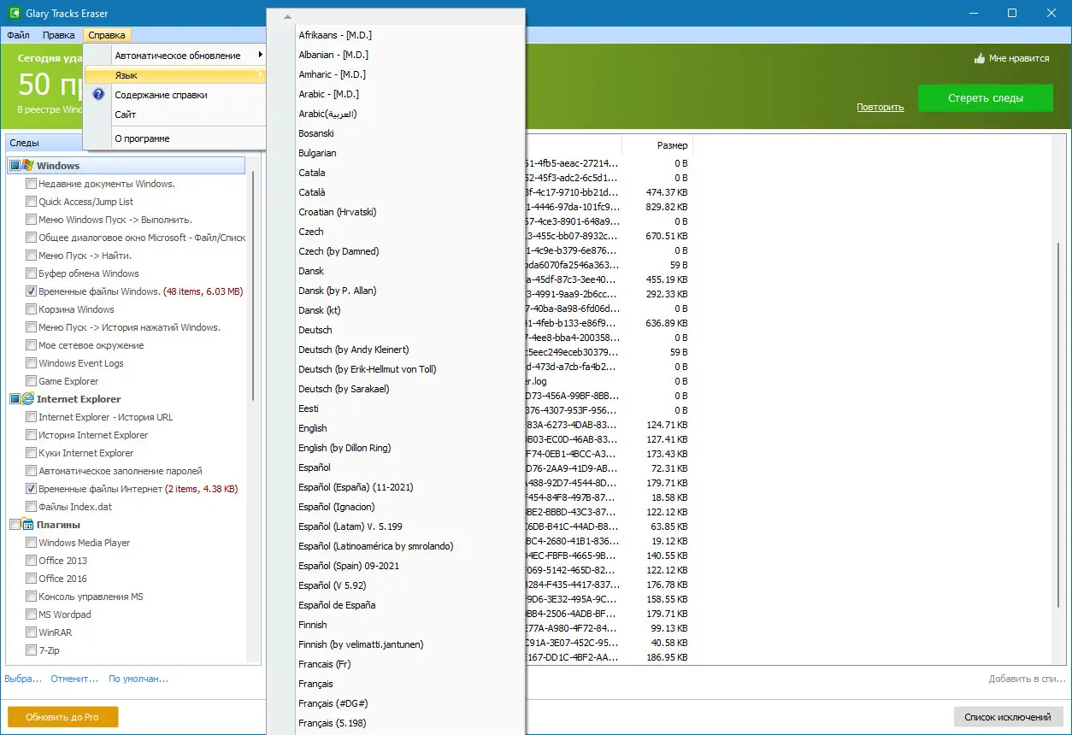Image resolution: width=1072 pixels, height=735 pixels.
Task: Select Консоль управления MS tree item
Action: (91, 597)
